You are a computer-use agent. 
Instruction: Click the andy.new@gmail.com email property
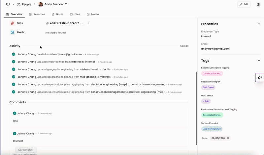pyautogui.click(x=215, y=49)
